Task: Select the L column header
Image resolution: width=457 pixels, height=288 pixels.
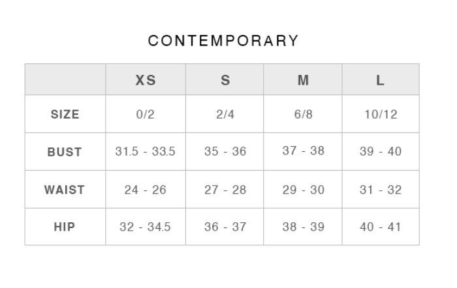Action: tap(380, 80)
